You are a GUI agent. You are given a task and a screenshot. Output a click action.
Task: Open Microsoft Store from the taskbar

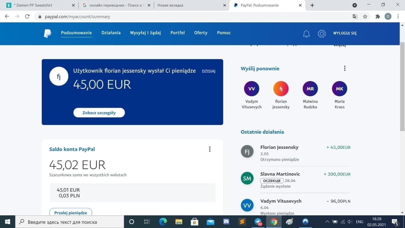pyautogui.click(x=195, y=222)
